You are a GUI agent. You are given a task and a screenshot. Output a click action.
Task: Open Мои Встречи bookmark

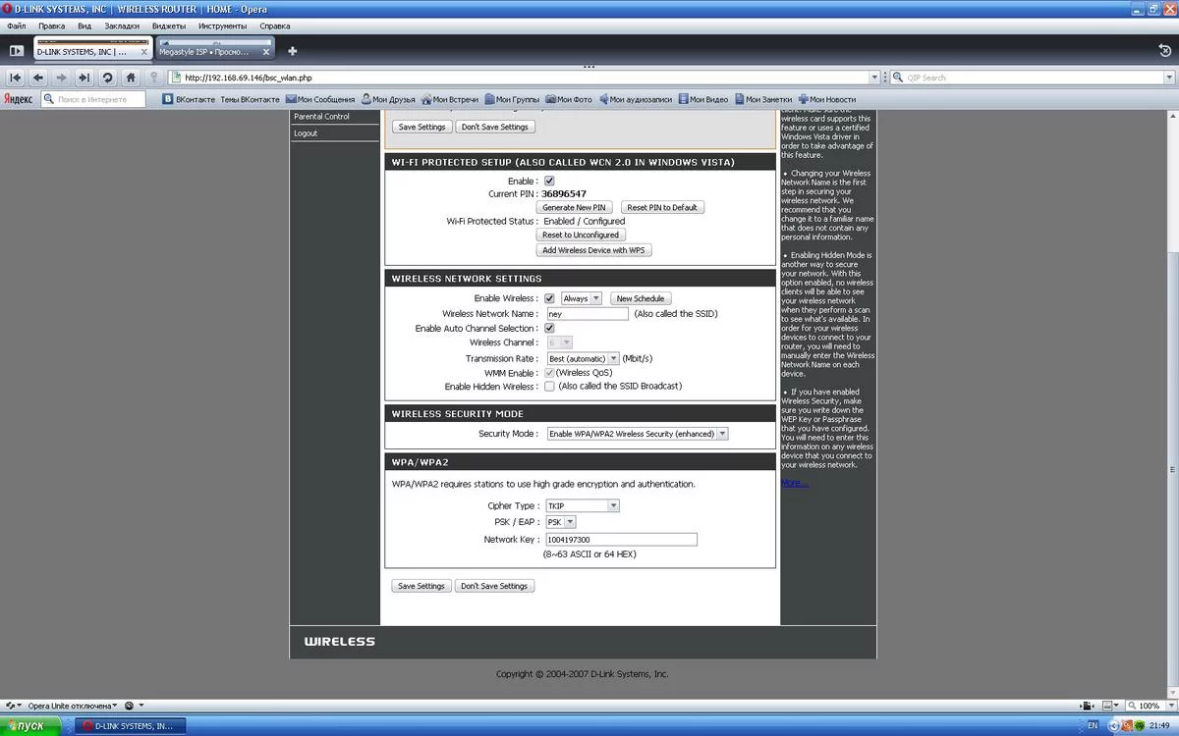point(450,99)
